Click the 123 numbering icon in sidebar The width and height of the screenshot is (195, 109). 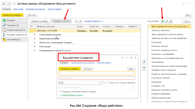tap(4, 25)
